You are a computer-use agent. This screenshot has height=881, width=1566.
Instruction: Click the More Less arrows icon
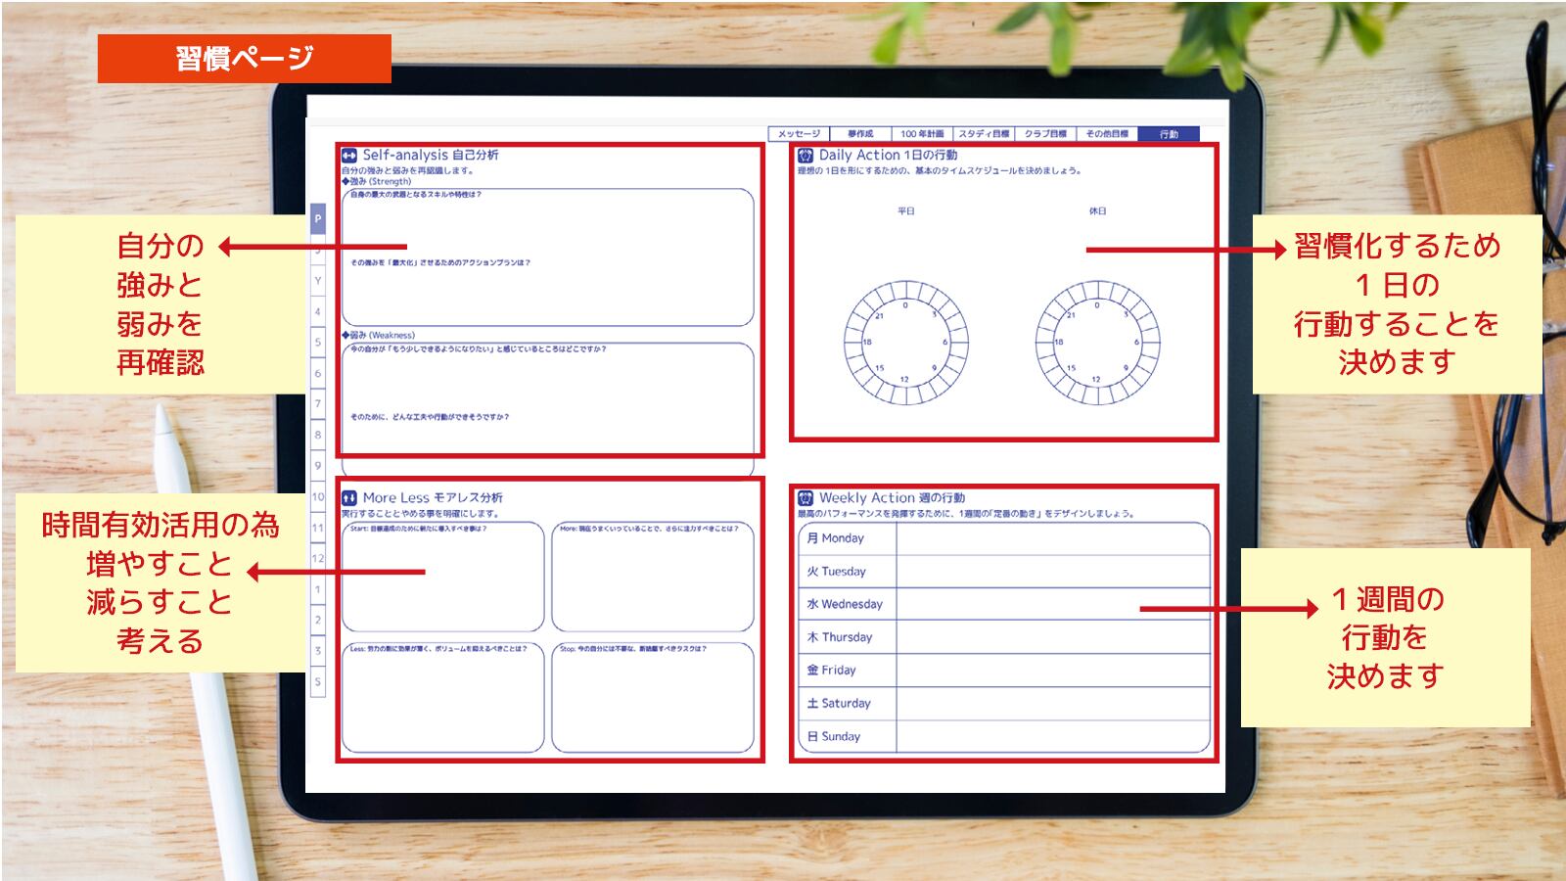(x=349, y=497)
